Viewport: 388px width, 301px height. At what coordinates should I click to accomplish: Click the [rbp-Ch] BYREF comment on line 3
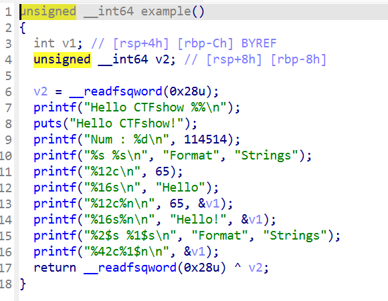click(x=227, y=43)
